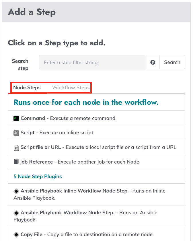Click the Ansible Playbook Inline plugin icon
193x241 pixels.
16,191
